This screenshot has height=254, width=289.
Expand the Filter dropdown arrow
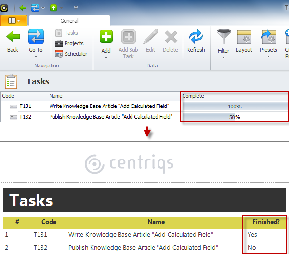coord(223,57)
